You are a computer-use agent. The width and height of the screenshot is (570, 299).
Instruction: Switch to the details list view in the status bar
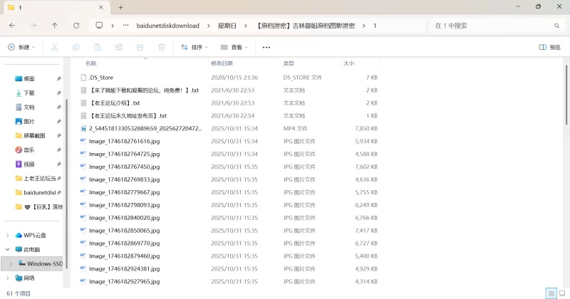point(550,293)
